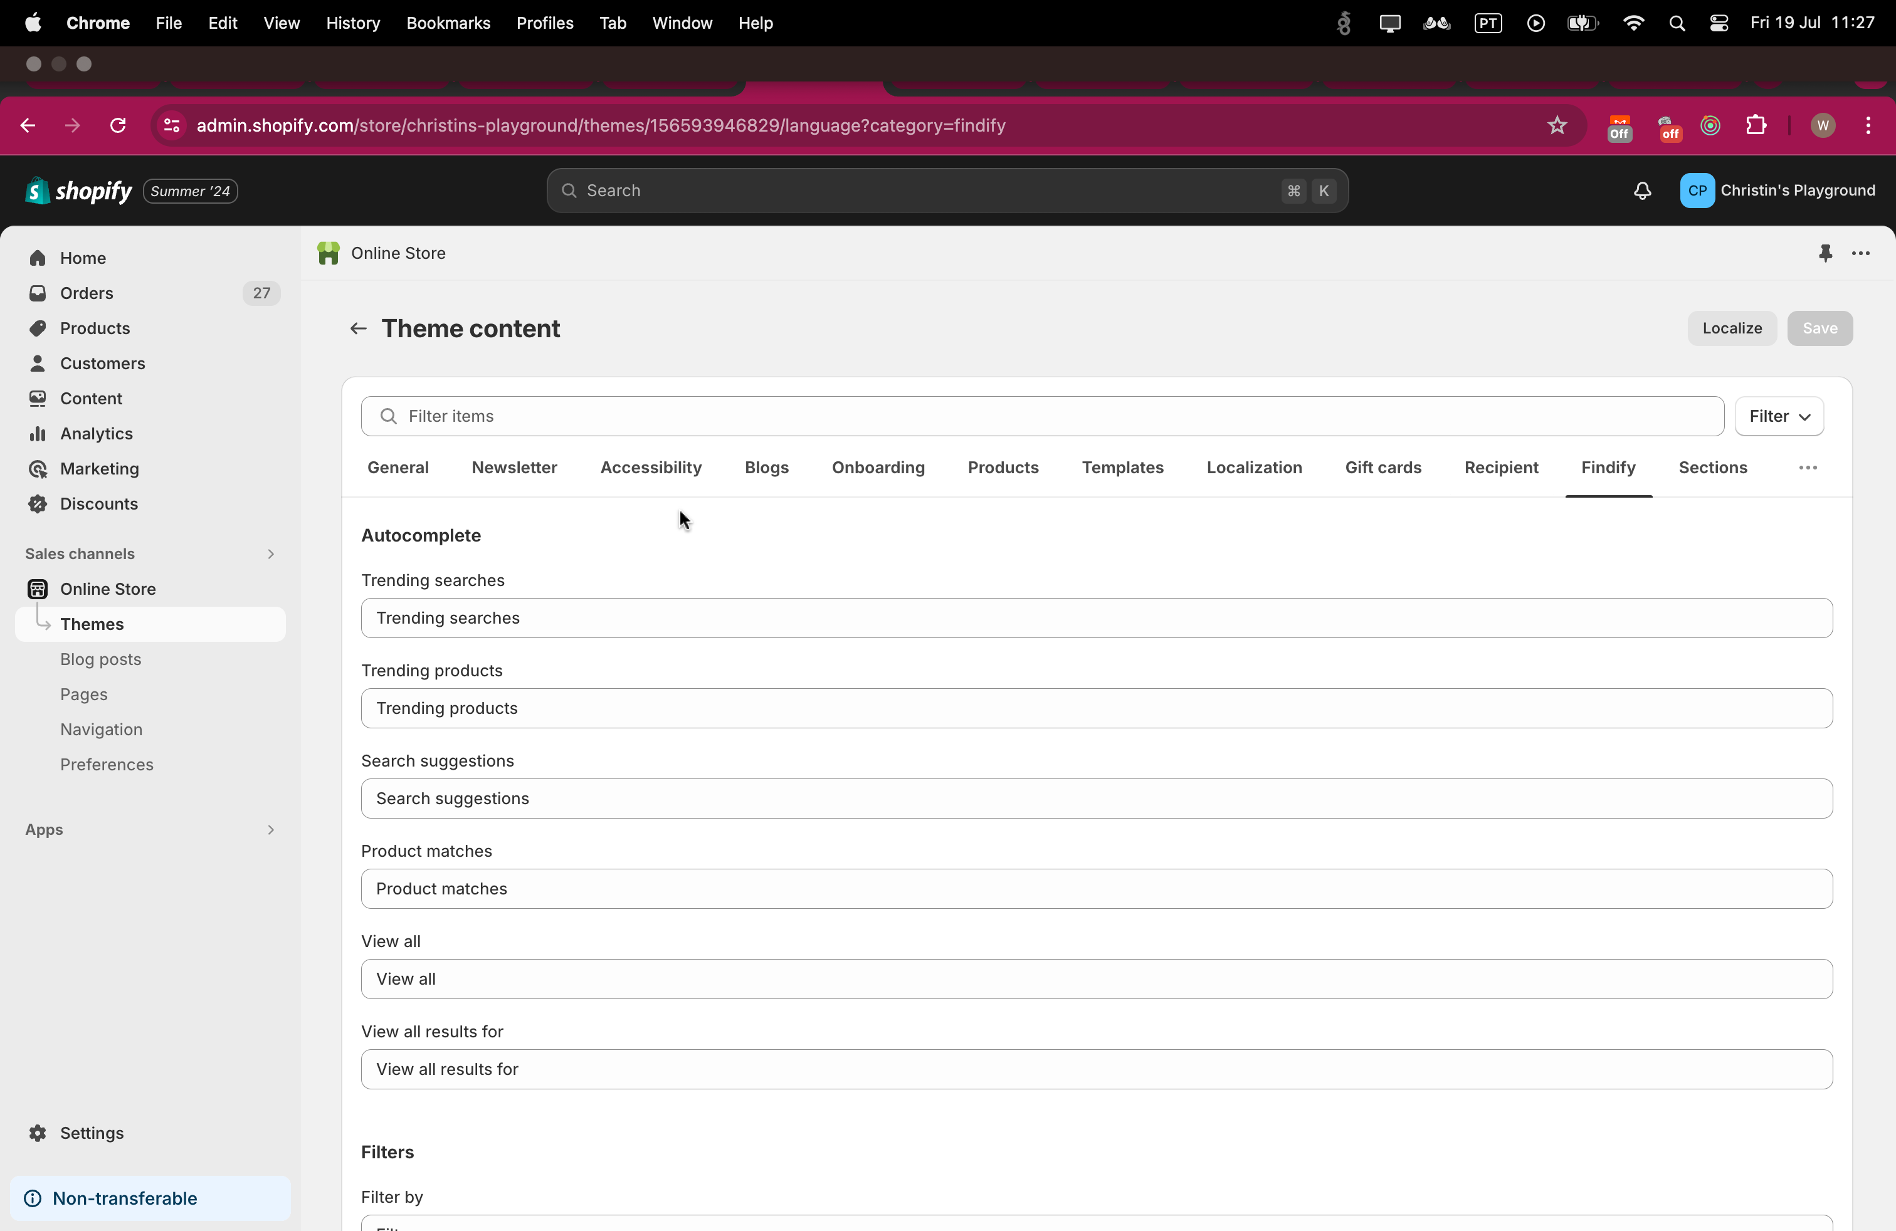The image size is (1896, 1231).
Task: Bookmark this page with the star icon
Action: [1557, 126]
